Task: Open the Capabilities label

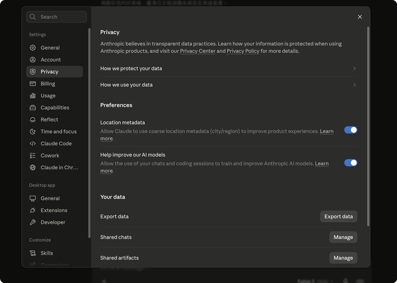Action: pos(55,108)
